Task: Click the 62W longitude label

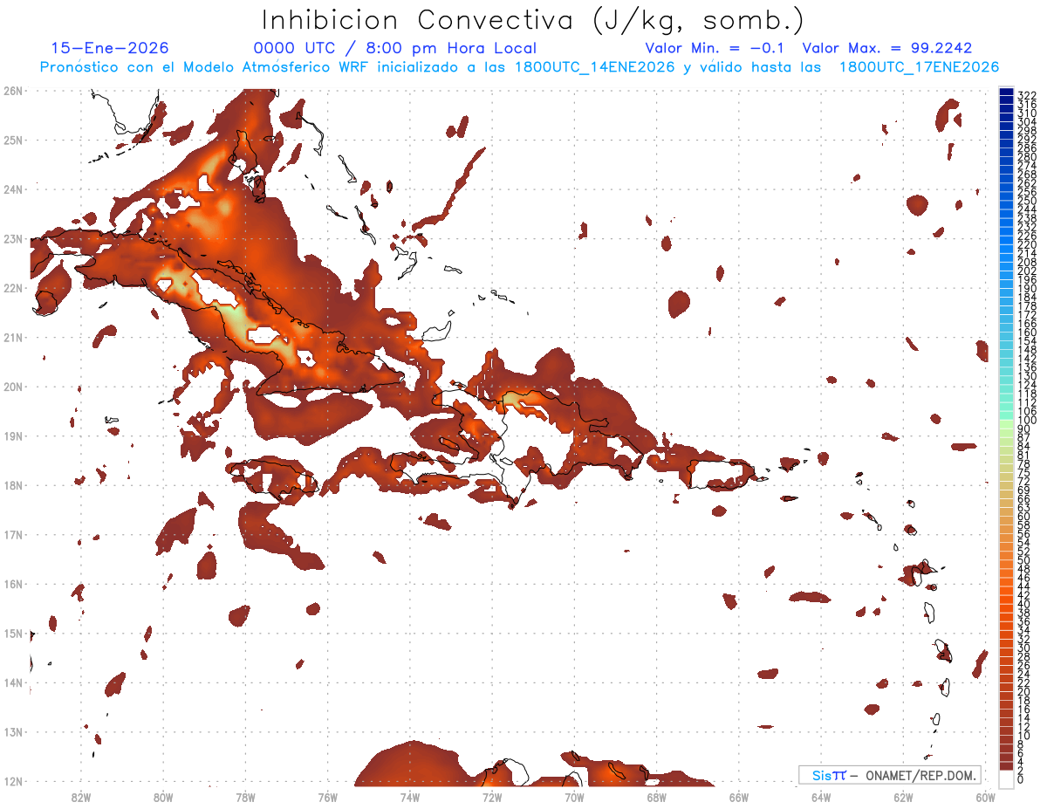Action: pyautogui.click(x=903, y=797)
